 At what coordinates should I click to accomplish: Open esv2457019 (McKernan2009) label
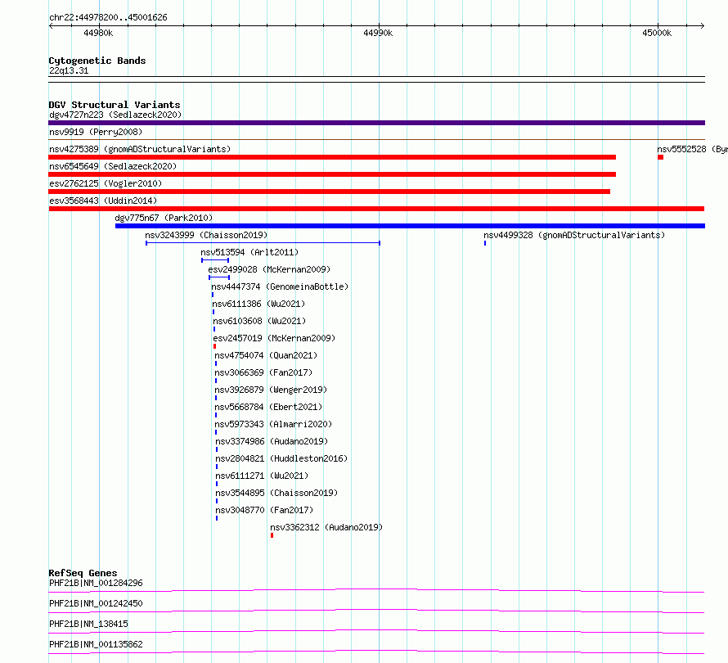coord(274,338)
